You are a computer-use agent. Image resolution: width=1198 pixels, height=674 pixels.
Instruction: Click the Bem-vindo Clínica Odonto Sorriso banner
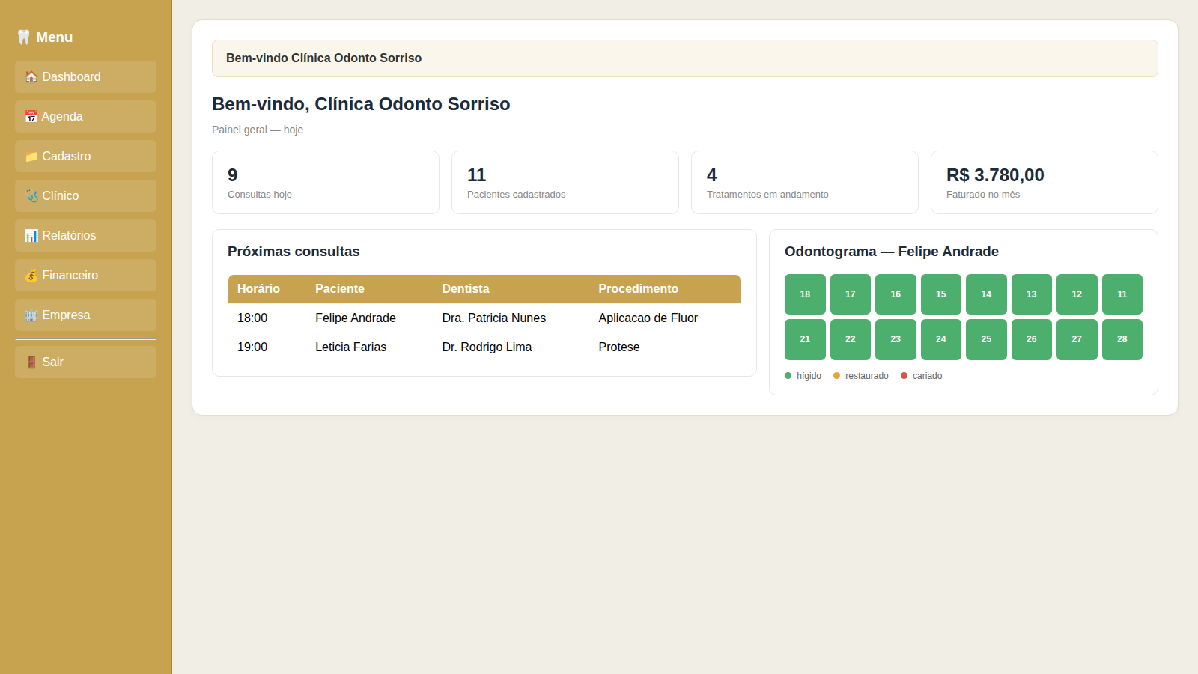point(685,58)
